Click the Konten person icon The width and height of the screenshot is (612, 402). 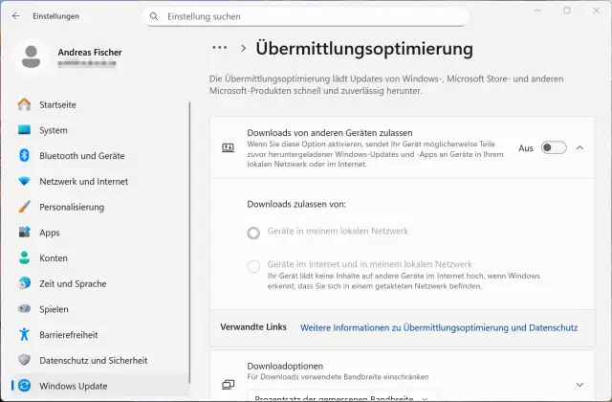click(x=24, y=257)
